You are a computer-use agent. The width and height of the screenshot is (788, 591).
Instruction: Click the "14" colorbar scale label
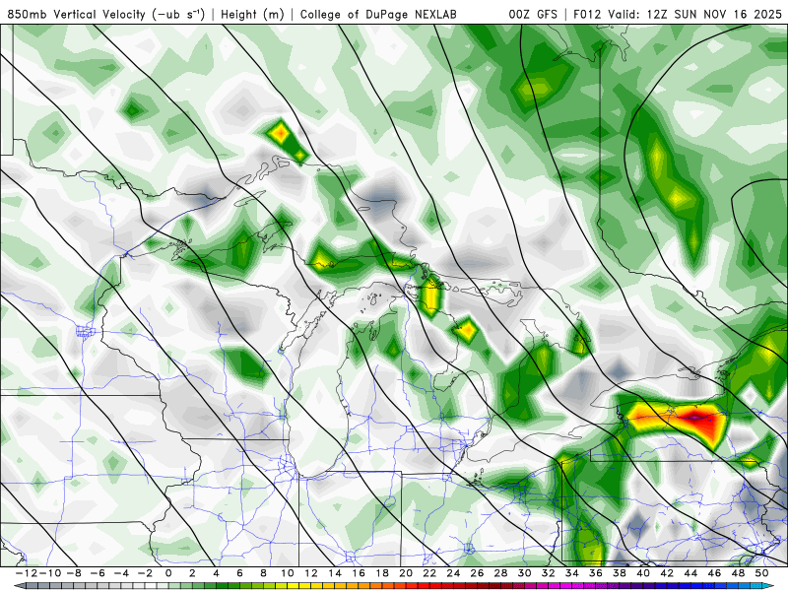[x=335, y=573]
